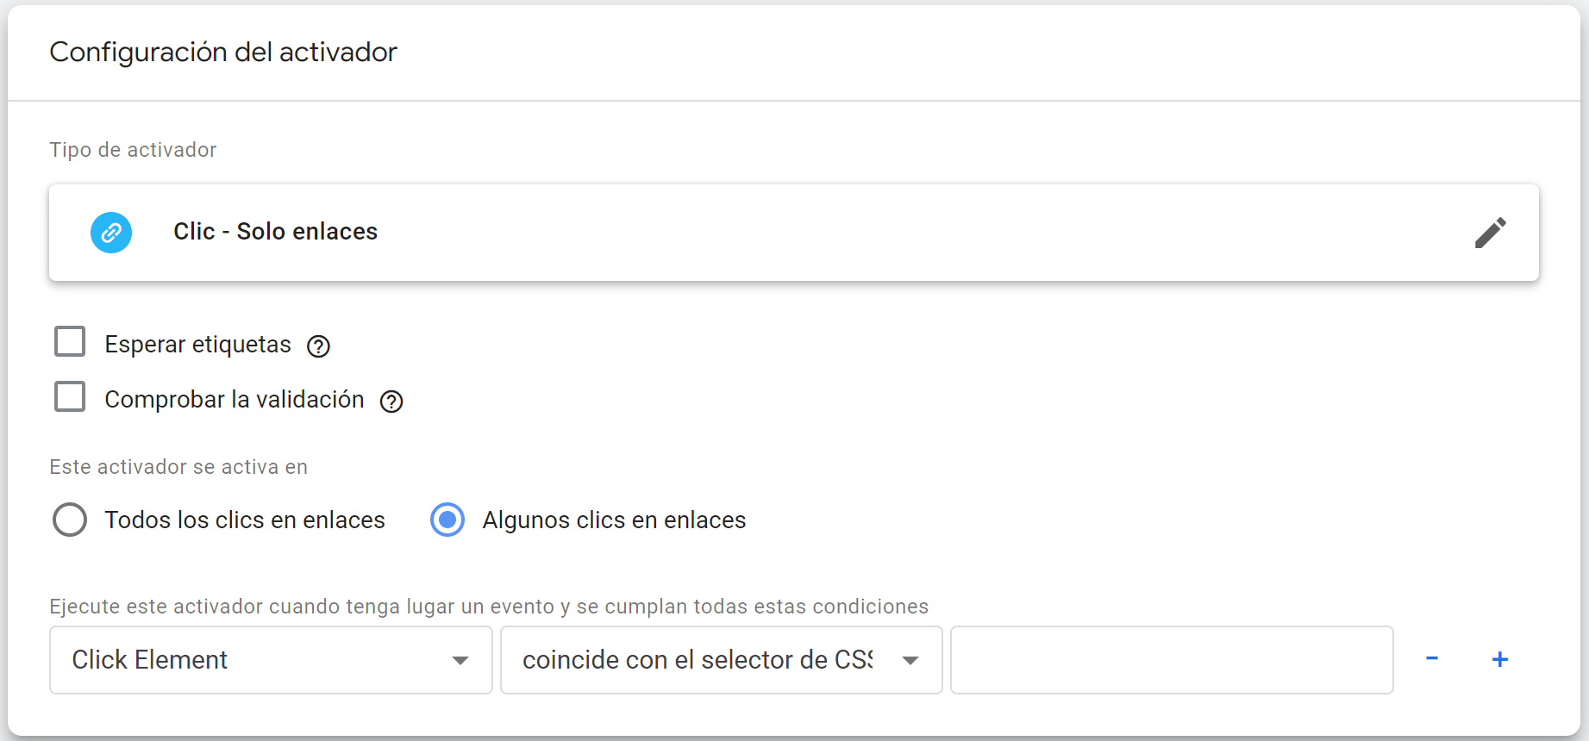Select Todos los clics en enlaces radio

click(70, 520)
